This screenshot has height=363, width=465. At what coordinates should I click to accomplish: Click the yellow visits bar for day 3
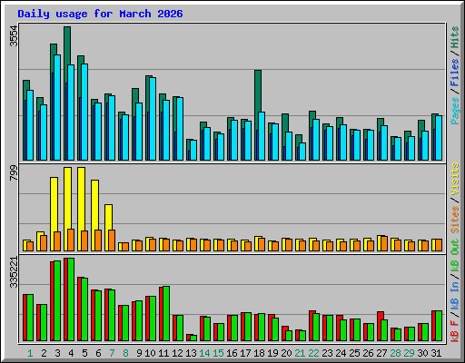[x=54, y=204]
